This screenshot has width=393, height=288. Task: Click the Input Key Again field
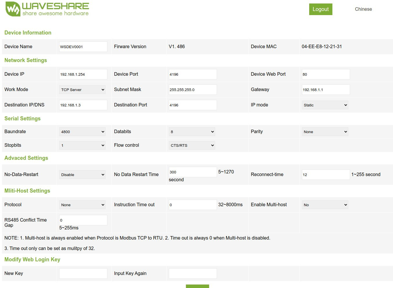coord(193,273)
